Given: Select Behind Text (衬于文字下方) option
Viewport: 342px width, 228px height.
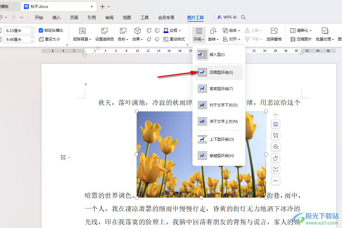Looking at the screenshot, I should (219, 105).
